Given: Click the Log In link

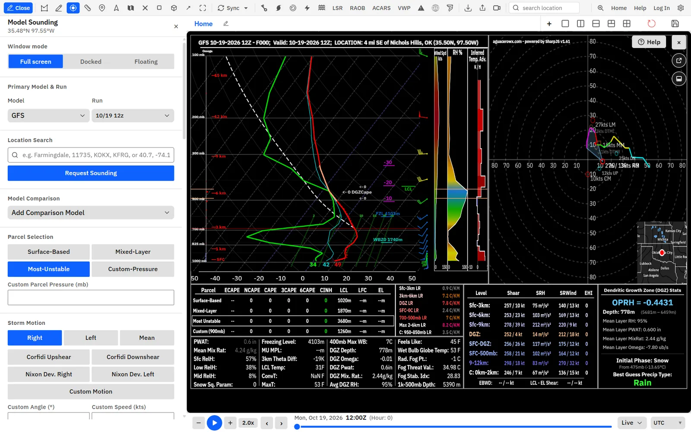Looking at the screenshot, I should 661,8.
